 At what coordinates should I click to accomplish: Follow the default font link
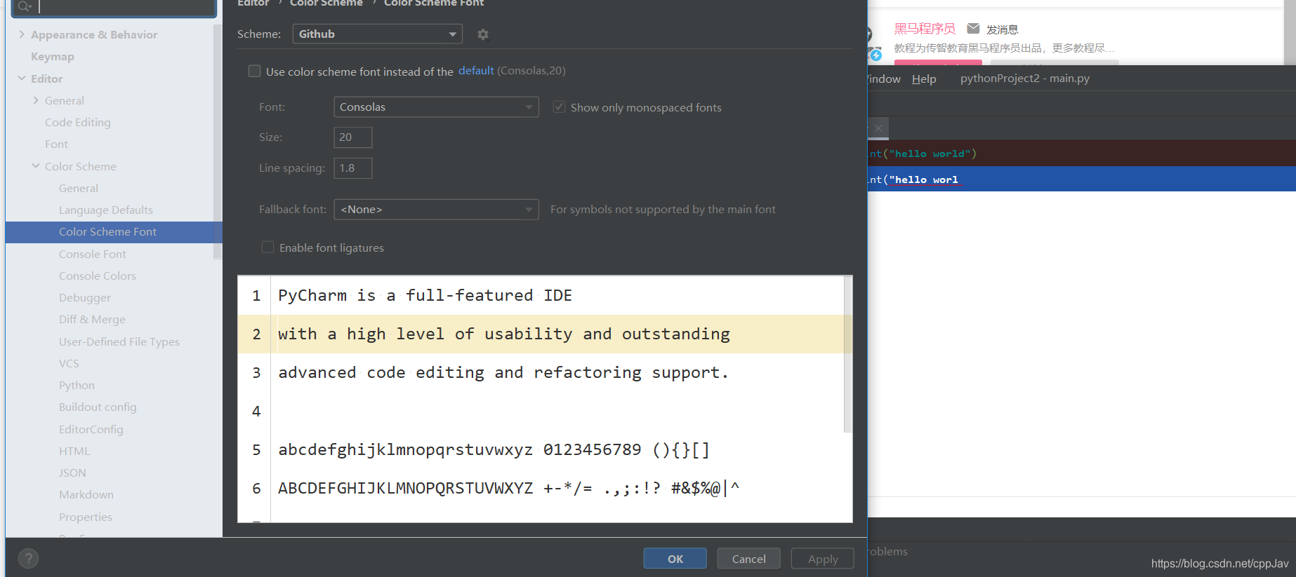[x=476, y=70]
